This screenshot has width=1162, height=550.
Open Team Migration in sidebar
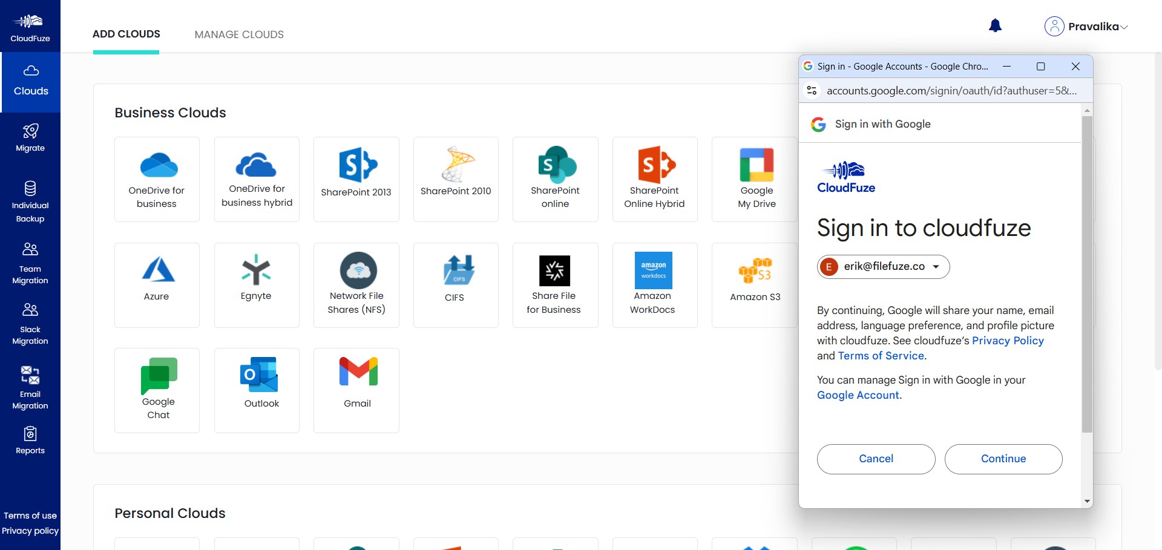point(30,264)
